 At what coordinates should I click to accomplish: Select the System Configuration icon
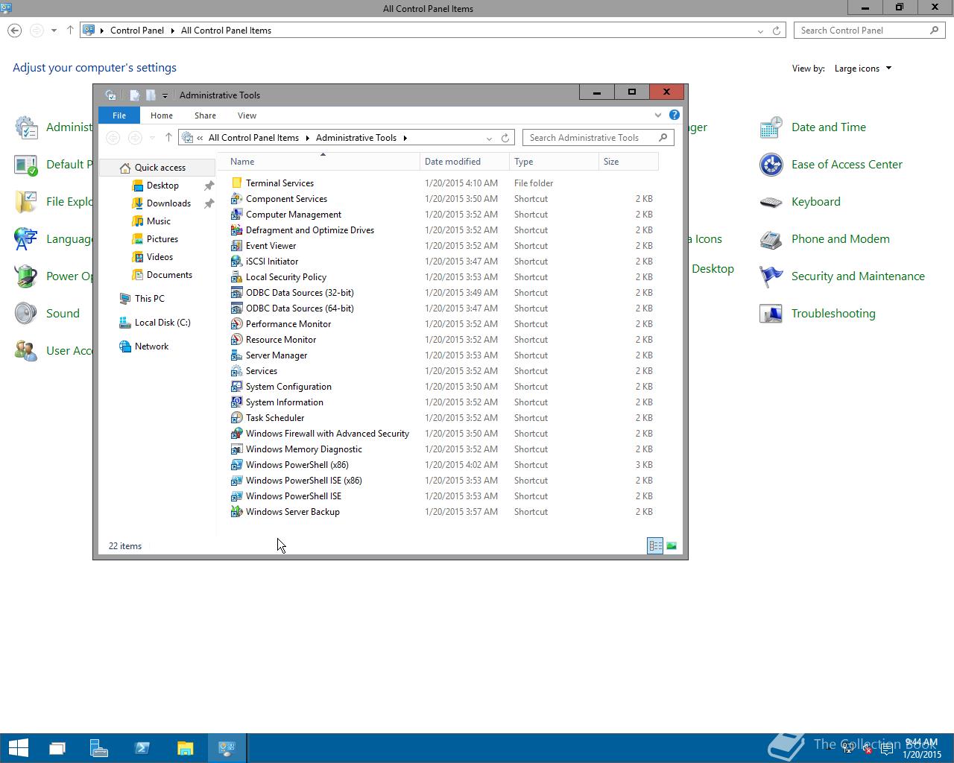click(236, 387)
